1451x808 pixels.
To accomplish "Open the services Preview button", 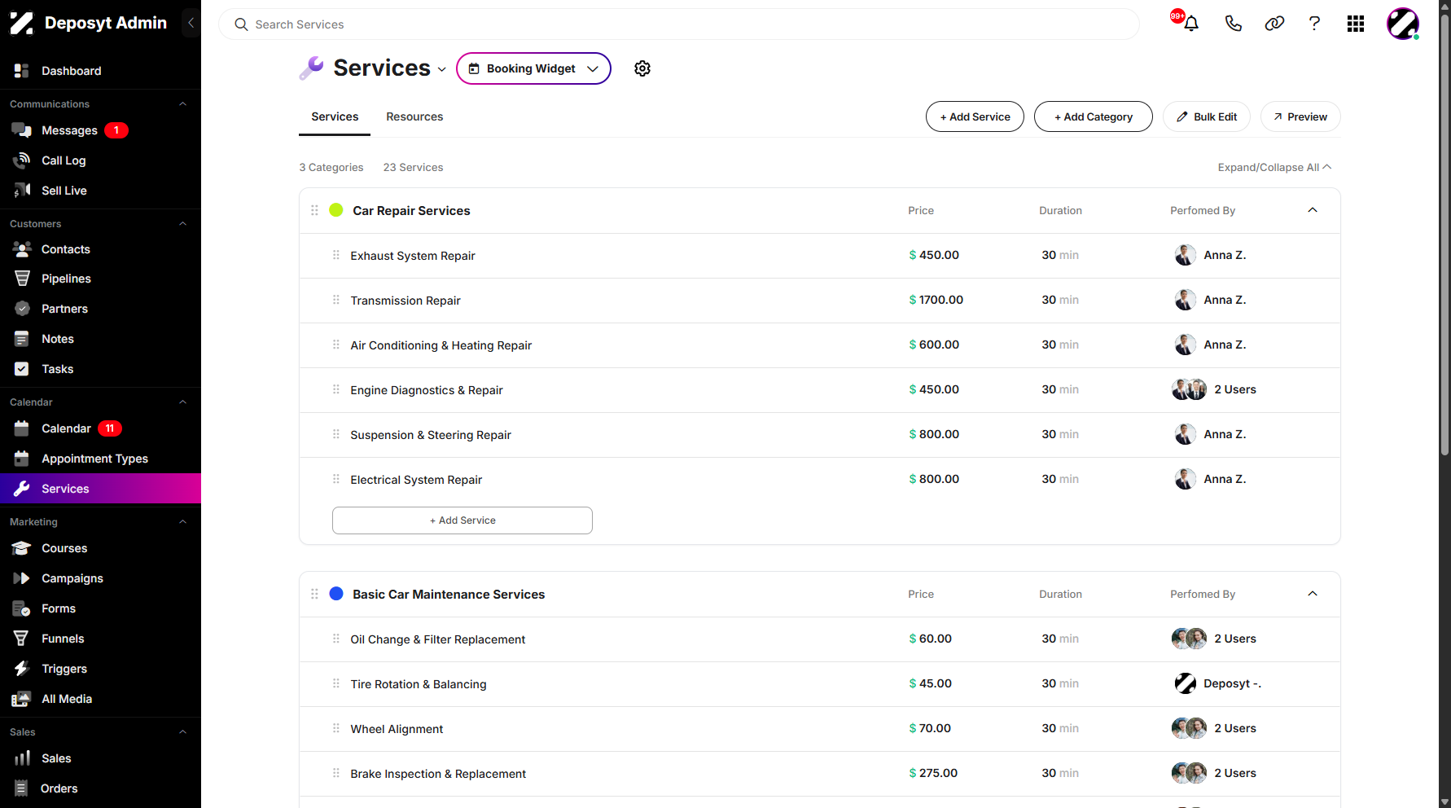I will coord(1300,116).
